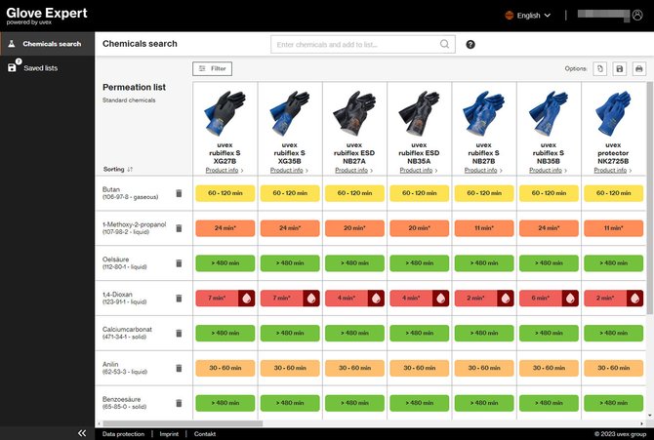Remove 1-Methoxy-2-propanol with its trash icon
Screen dimensions: 654x440
pyautogui.click(x=179, y=228)
